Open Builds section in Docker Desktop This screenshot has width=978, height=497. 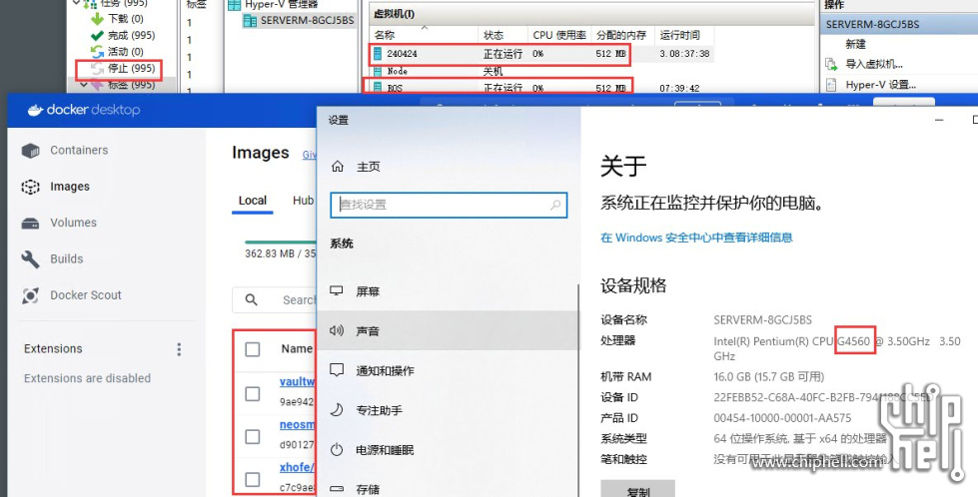(52, 258)
